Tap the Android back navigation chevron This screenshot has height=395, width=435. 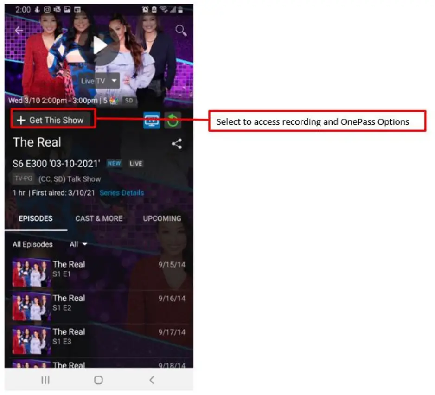point(152,380)
